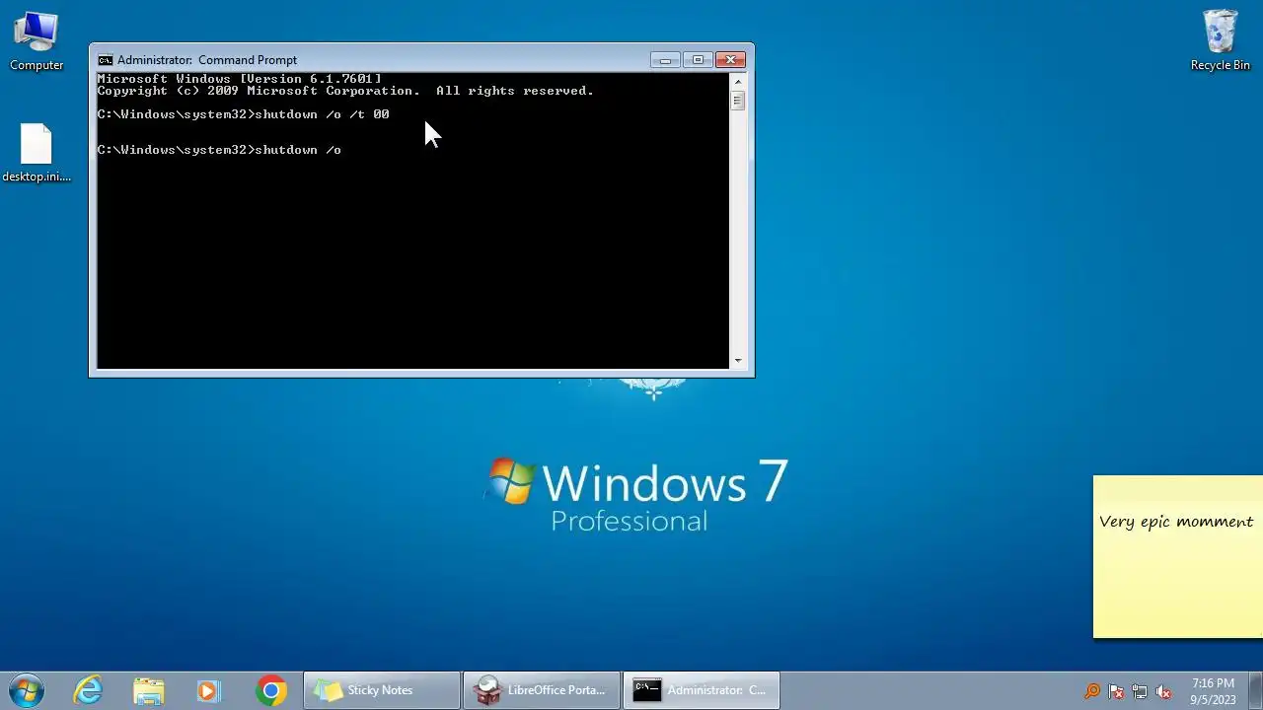The image size is (1263, 710).
Task: Open the Windows Start button
Action: pyautogui.click(x=26, y=690)
